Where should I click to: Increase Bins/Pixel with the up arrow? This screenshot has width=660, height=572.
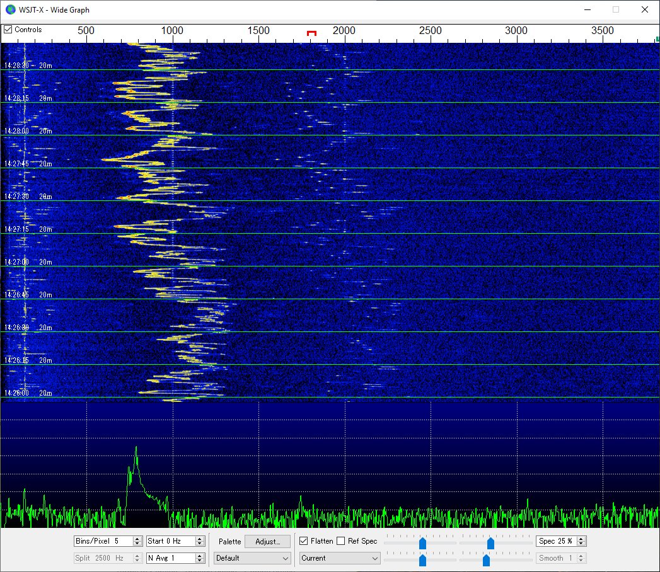point(137,539)
